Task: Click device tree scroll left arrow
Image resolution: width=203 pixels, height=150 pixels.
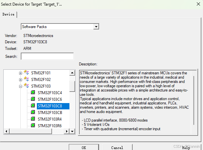Action: (x=7, y=131)
